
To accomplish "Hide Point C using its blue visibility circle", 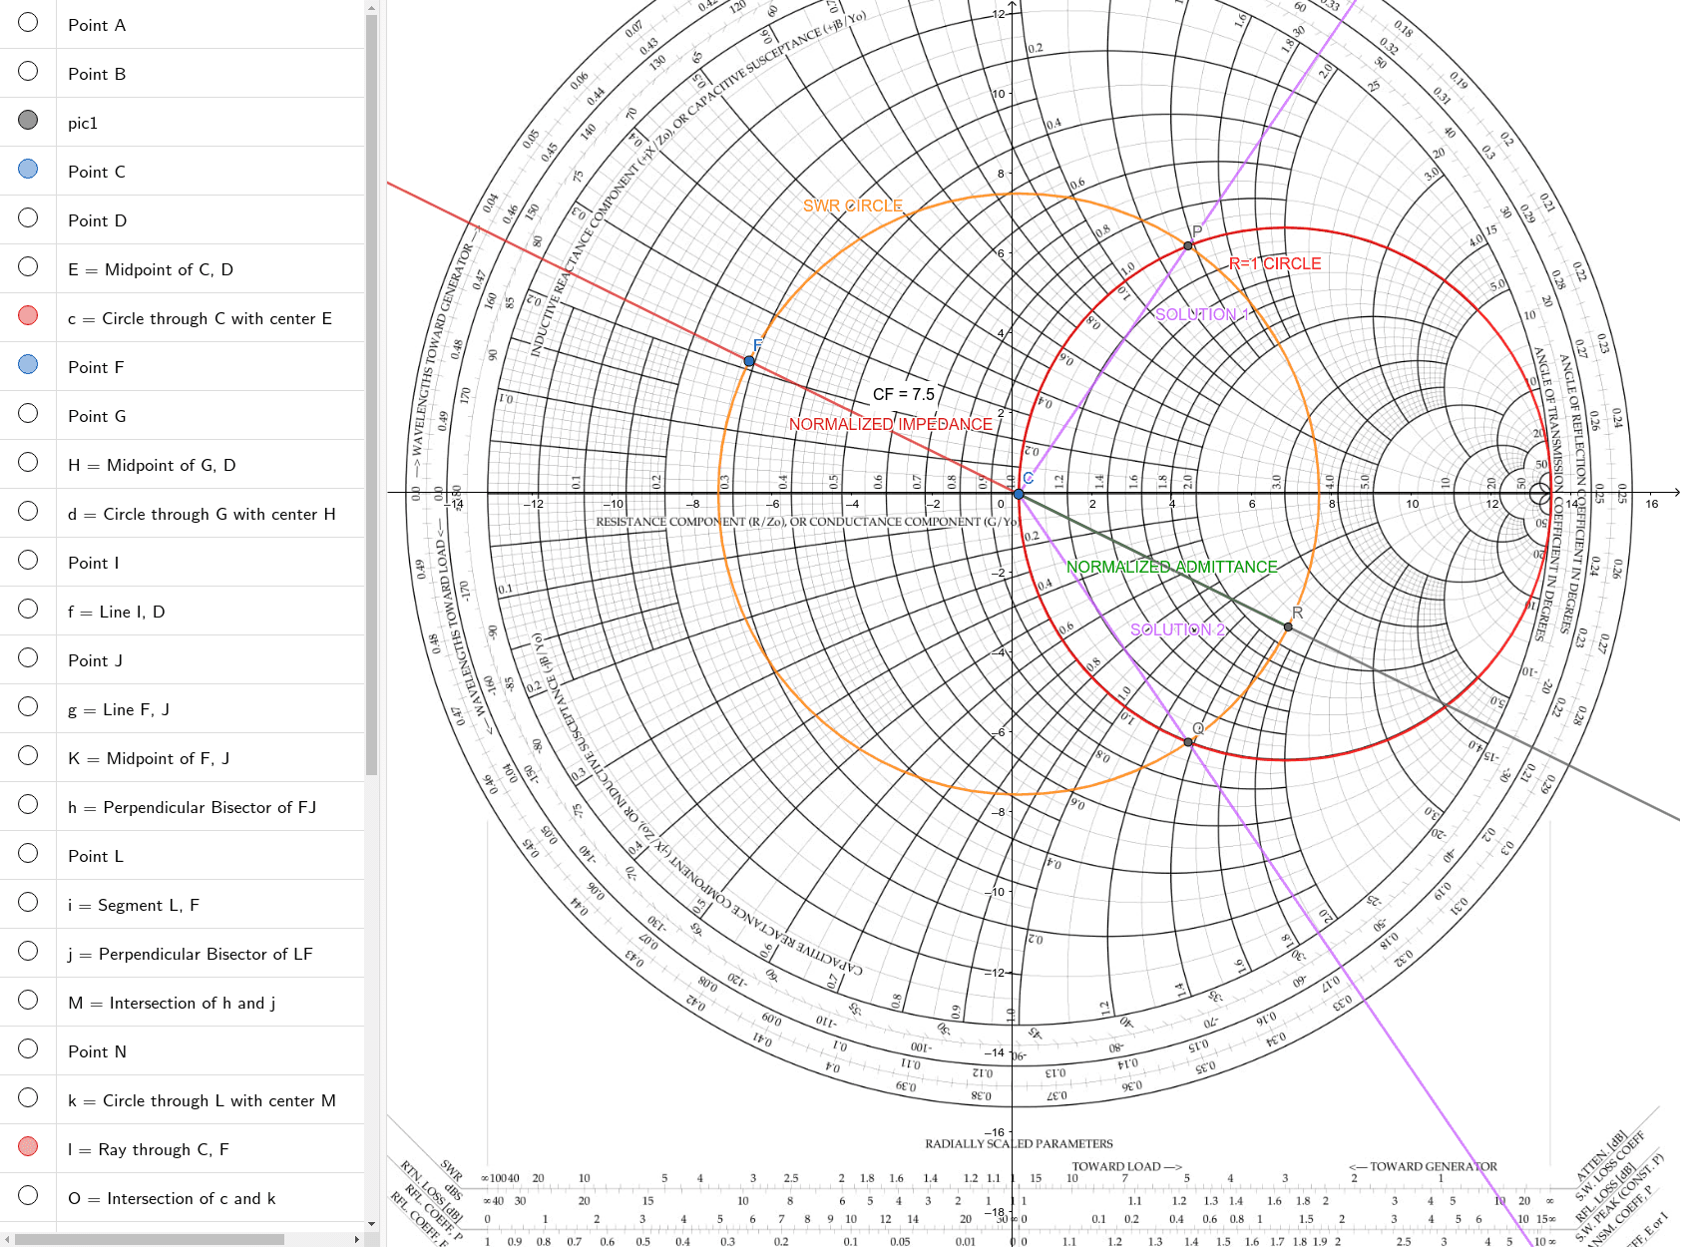I will [28, 169].
